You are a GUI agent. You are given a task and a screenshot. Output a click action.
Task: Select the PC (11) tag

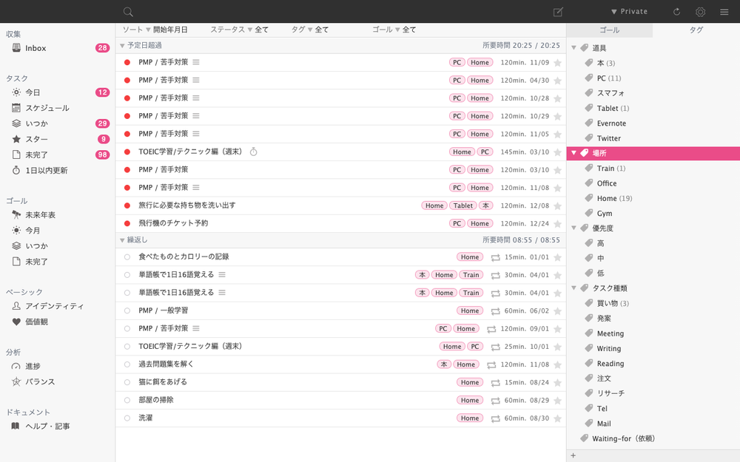pos(609,78)
